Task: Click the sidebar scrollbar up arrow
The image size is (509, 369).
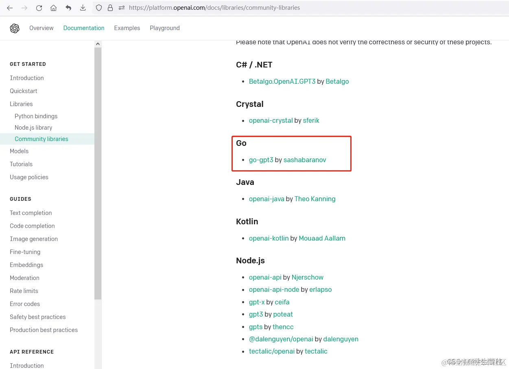Action: coord(98,43)
